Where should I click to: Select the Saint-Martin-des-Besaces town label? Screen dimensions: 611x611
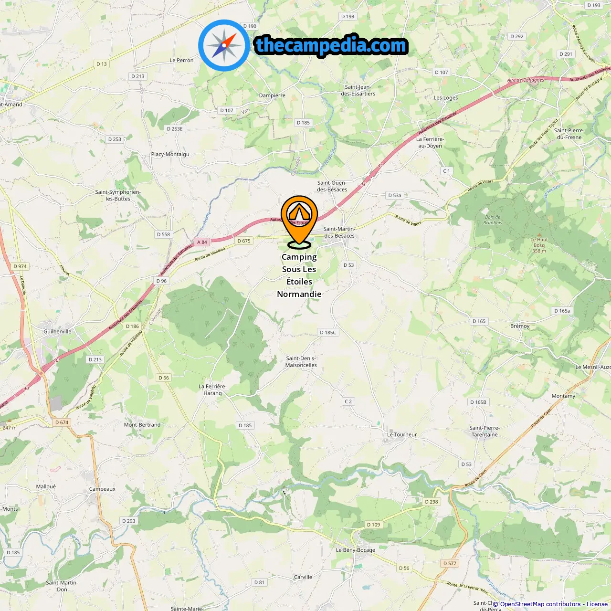pos(339,232)
